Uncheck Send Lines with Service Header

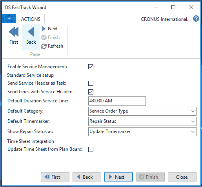91,92
